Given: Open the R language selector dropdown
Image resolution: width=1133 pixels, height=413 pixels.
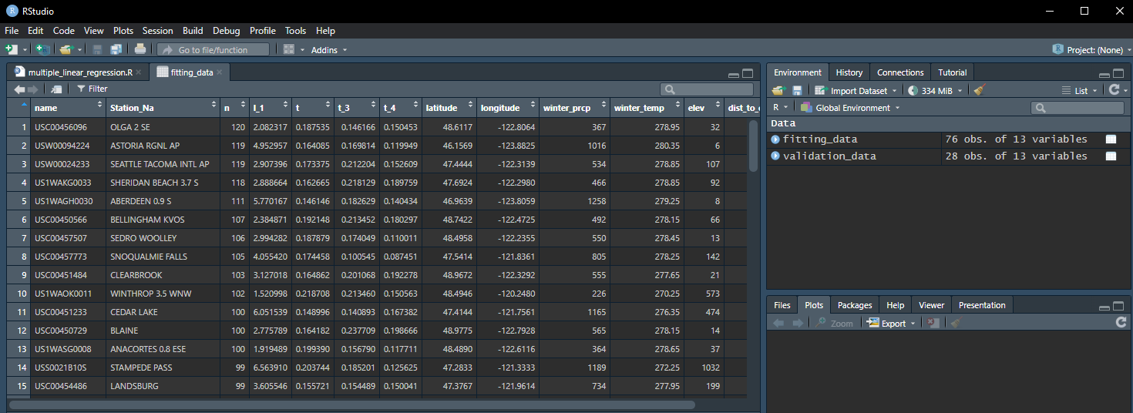Looking at the screenshot, I should coord(780,108).
